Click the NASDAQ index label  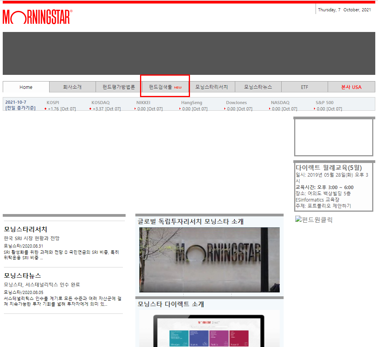[280, 103]
